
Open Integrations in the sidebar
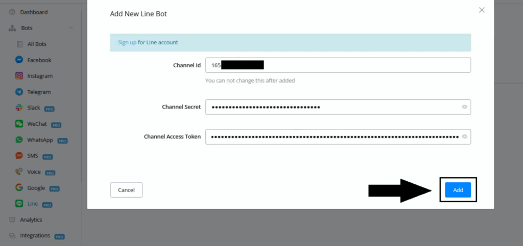(x=35, y=236)
